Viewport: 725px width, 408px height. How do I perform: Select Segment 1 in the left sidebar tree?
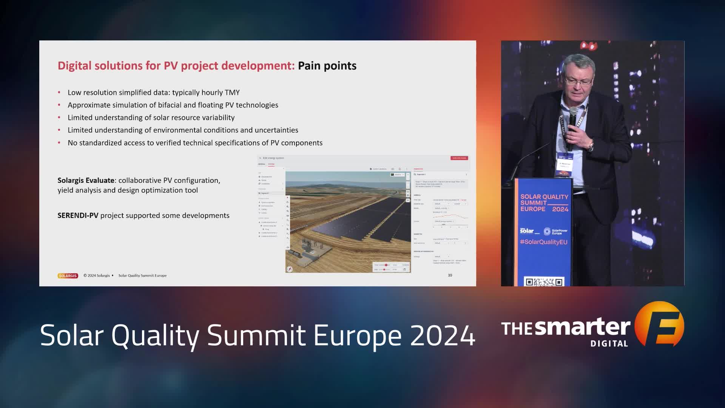point(265,193)
